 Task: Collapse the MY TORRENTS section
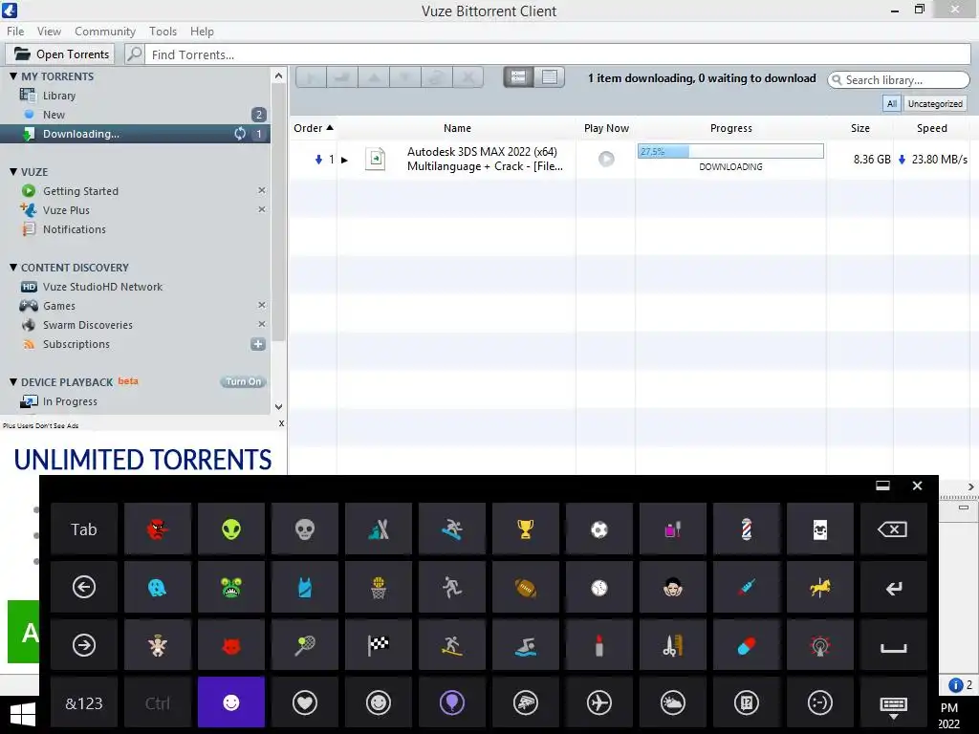tap(13, 76)
